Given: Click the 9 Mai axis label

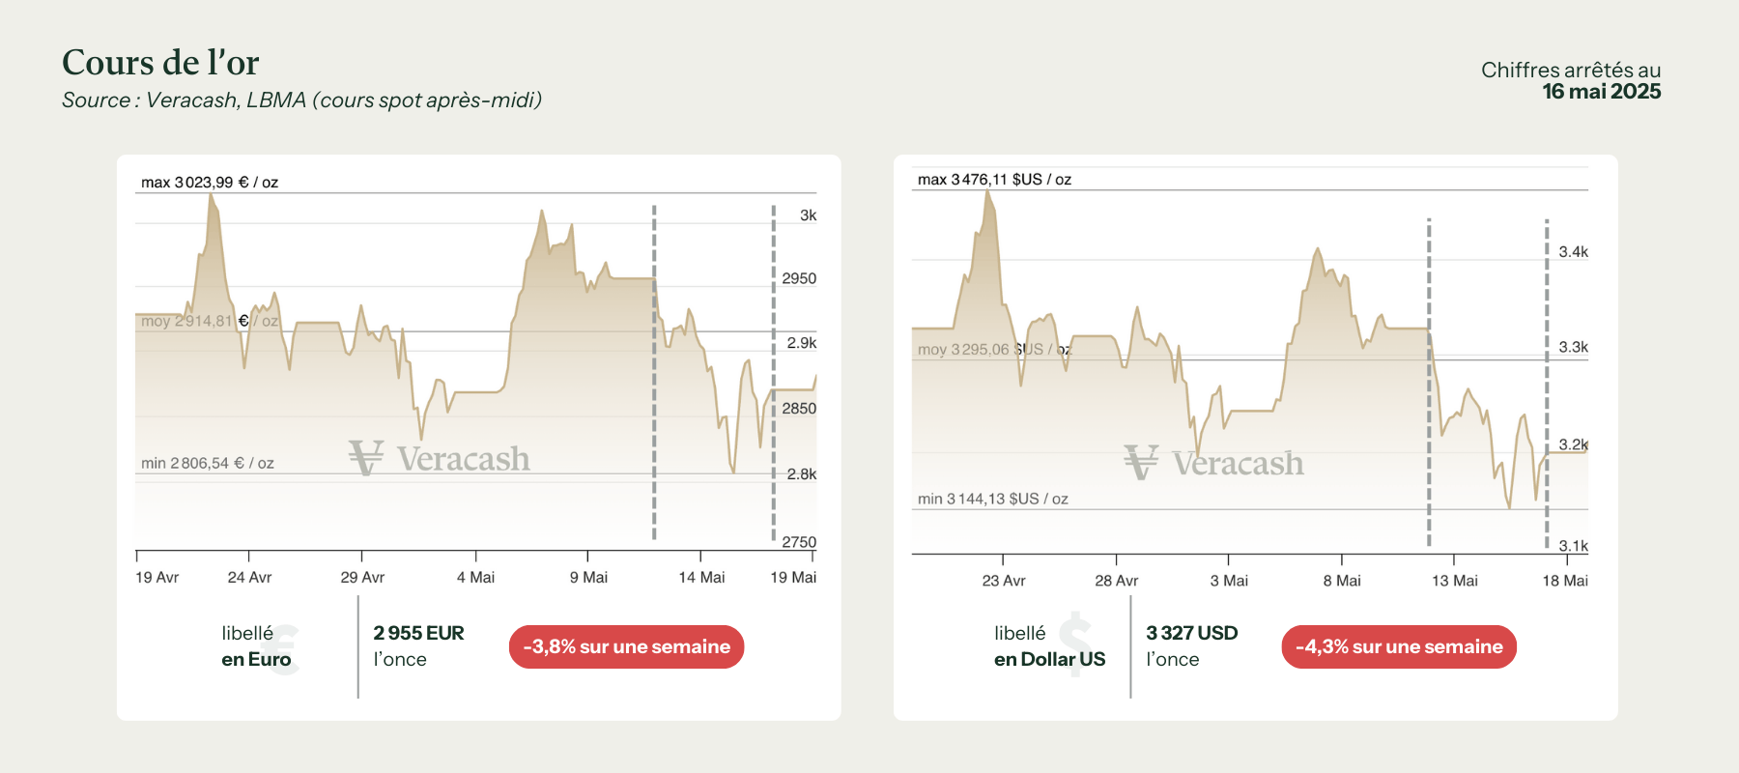Looking at the screenshot, I should point(588,578).
